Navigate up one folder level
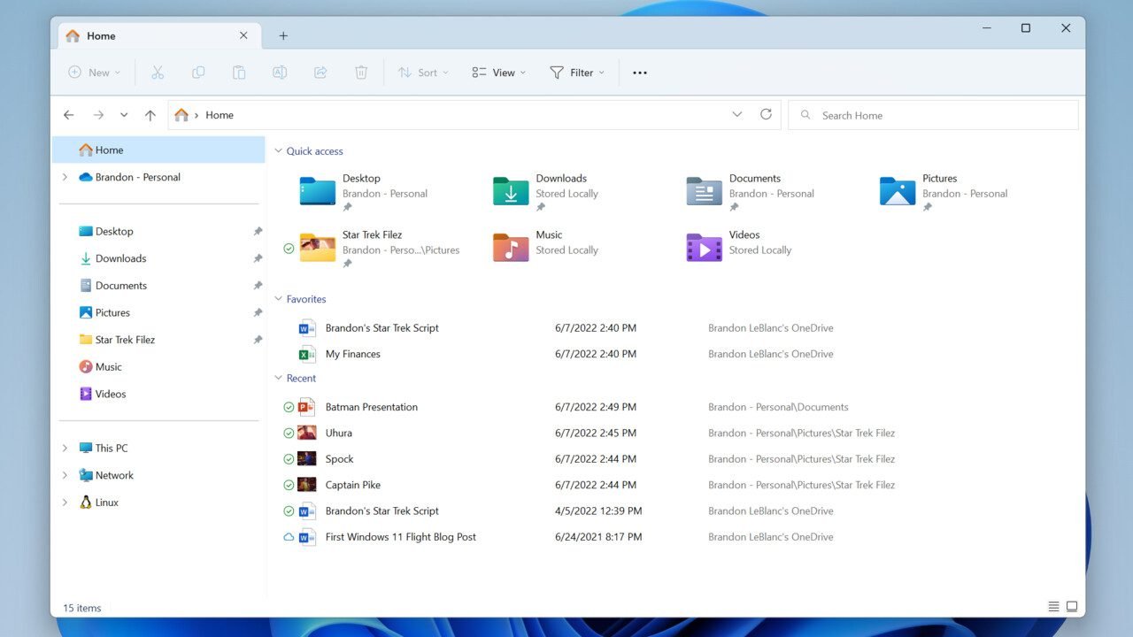1133x637 pixels. 150,114
